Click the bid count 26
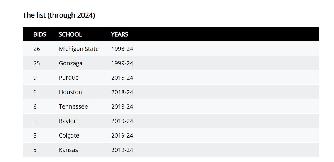This screenshot has width=334, height=162. pos(37,49)
